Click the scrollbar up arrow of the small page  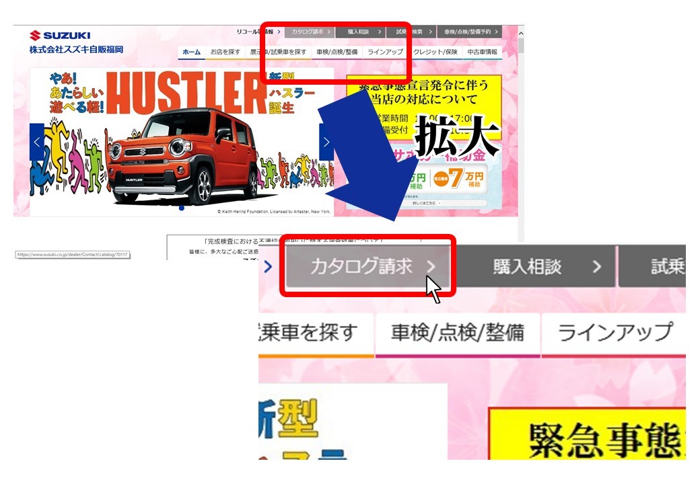520,33
